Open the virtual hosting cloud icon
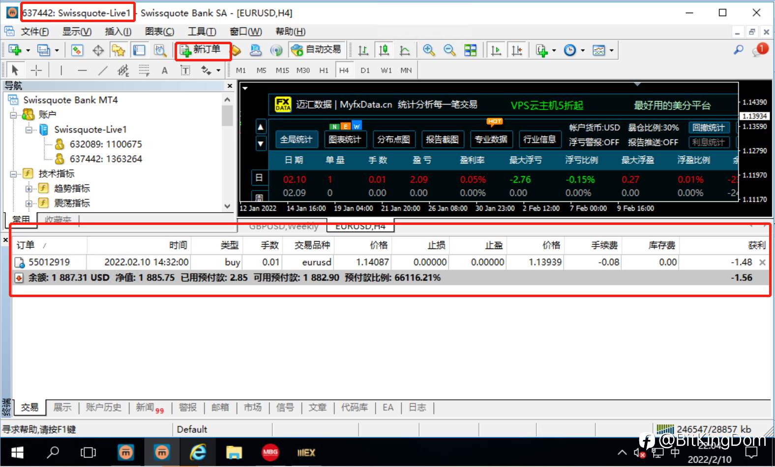 [x=256, y=50]
